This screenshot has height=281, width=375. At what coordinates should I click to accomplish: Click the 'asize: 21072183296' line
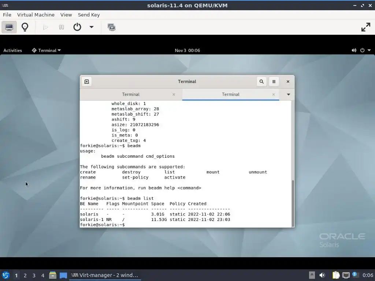coord(135,125)
